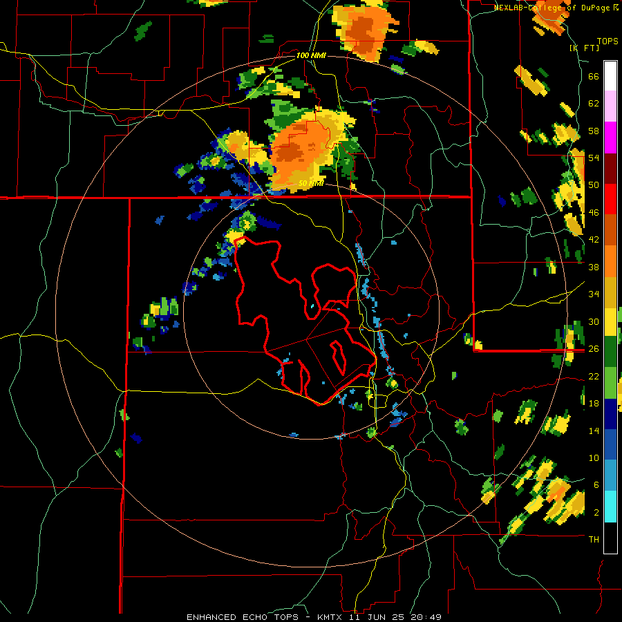Click the '50 NMI' range ring label
The height and width of the screenshot is (622, 622).
tap(311, 183)
